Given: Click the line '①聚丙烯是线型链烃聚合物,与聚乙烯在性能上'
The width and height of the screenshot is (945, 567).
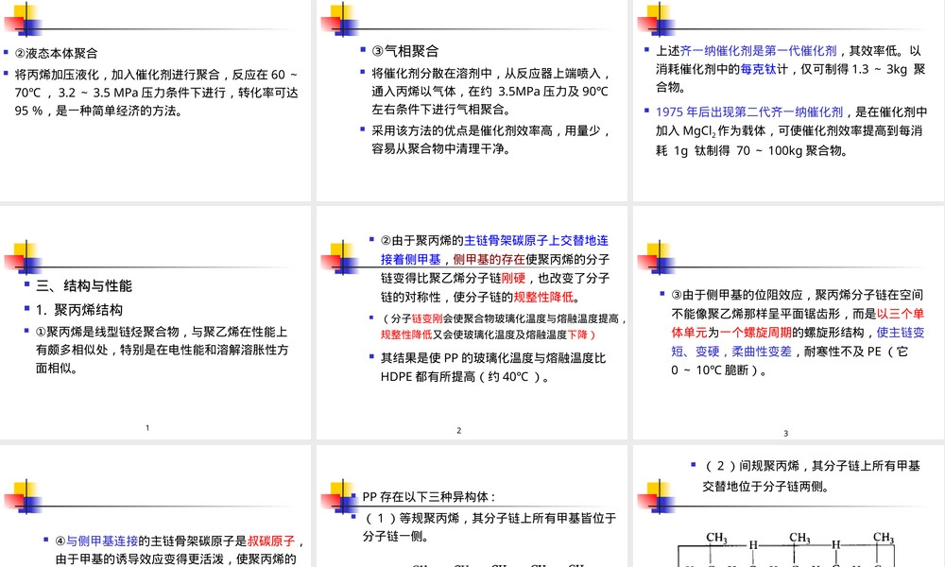Looking at the screenshot, I should (162, 332).
